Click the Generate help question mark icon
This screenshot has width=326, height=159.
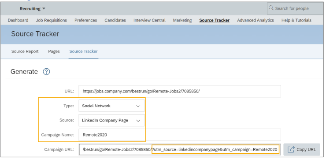tap(46, 72)
